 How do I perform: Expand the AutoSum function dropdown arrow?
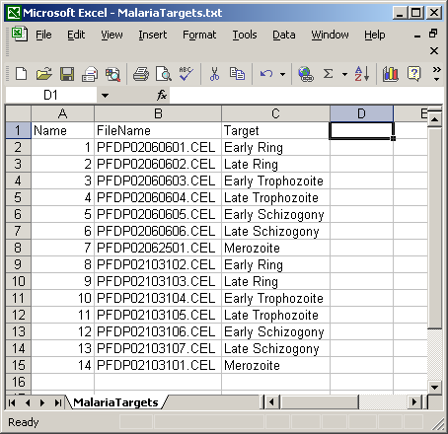coord(344,74)
